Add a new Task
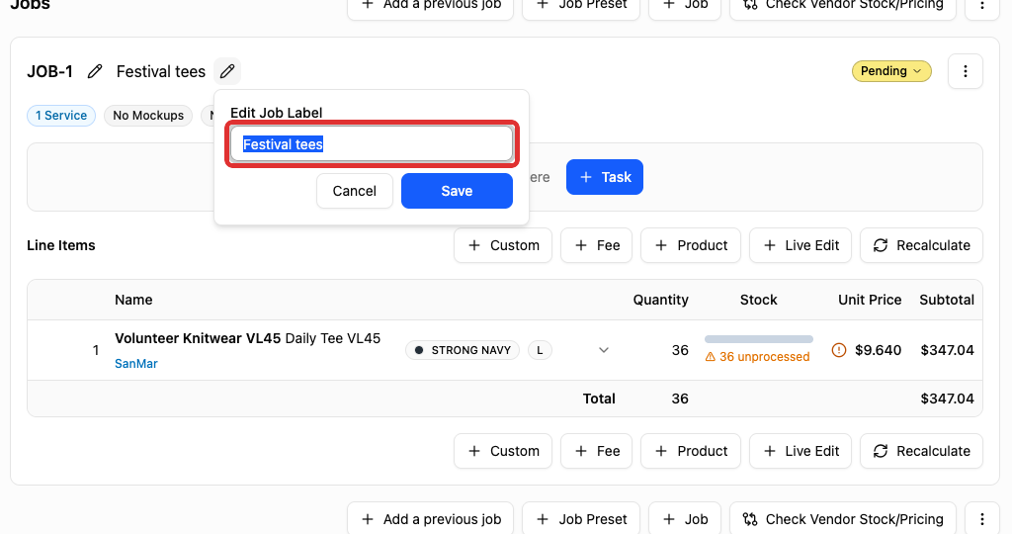 tap(605, 177)
